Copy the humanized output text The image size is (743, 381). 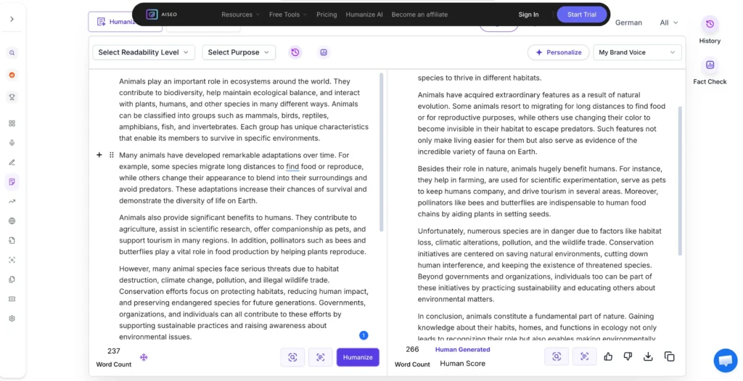669,356
